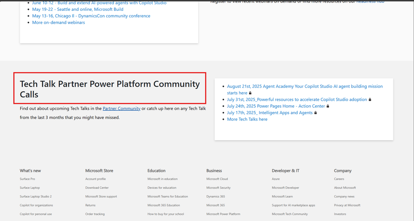
Task: Open the May 19-22 Microsoft Build link
Action: point(77,9)
